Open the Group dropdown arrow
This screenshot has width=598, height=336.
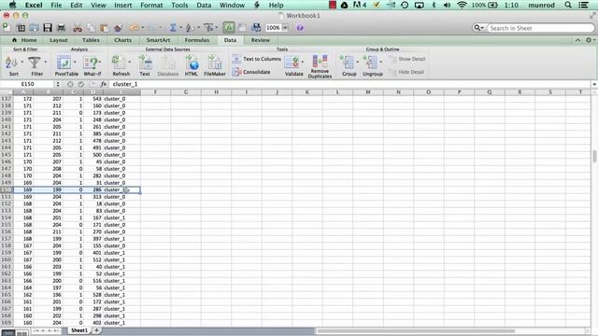(357, 62)
